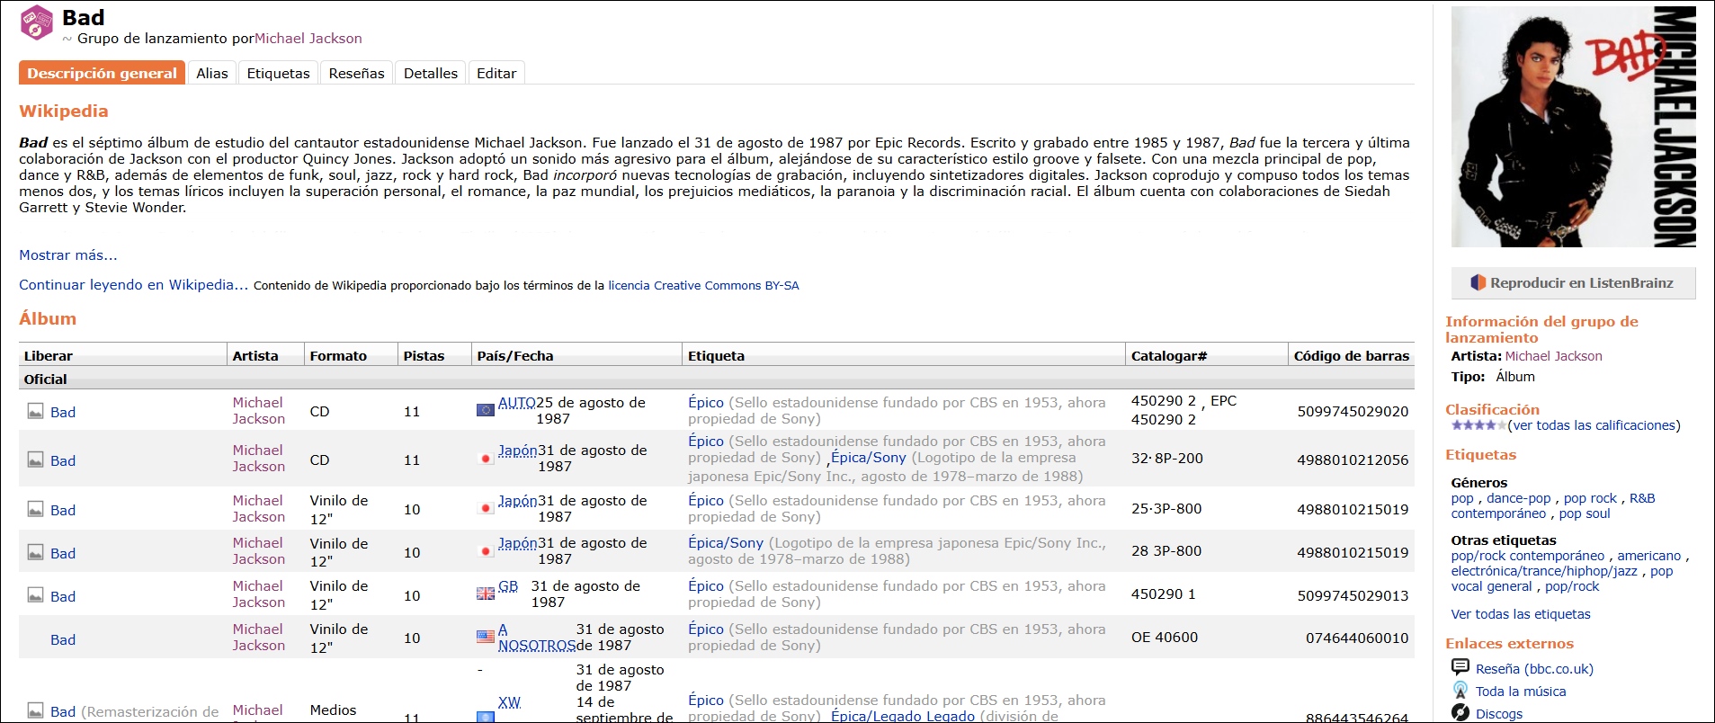The width and height of the screenshot is (1715, 723).
Task: Click the Europe flag icon in AUTO row
Action: point(486,410)
